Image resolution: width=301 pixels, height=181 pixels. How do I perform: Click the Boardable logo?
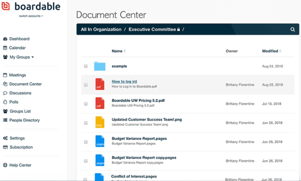[32, 6]
